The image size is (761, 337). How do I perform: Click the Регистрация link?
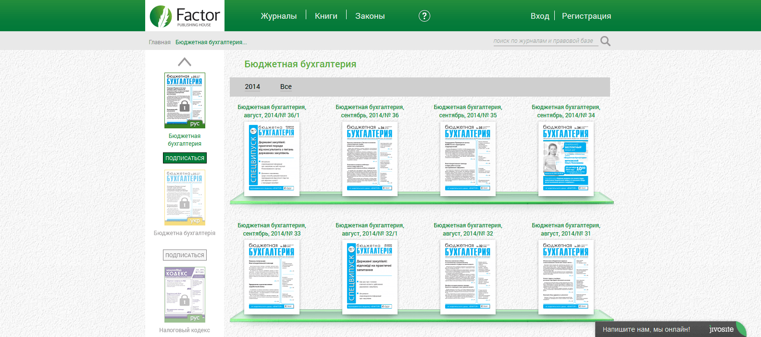pos(586,16)
